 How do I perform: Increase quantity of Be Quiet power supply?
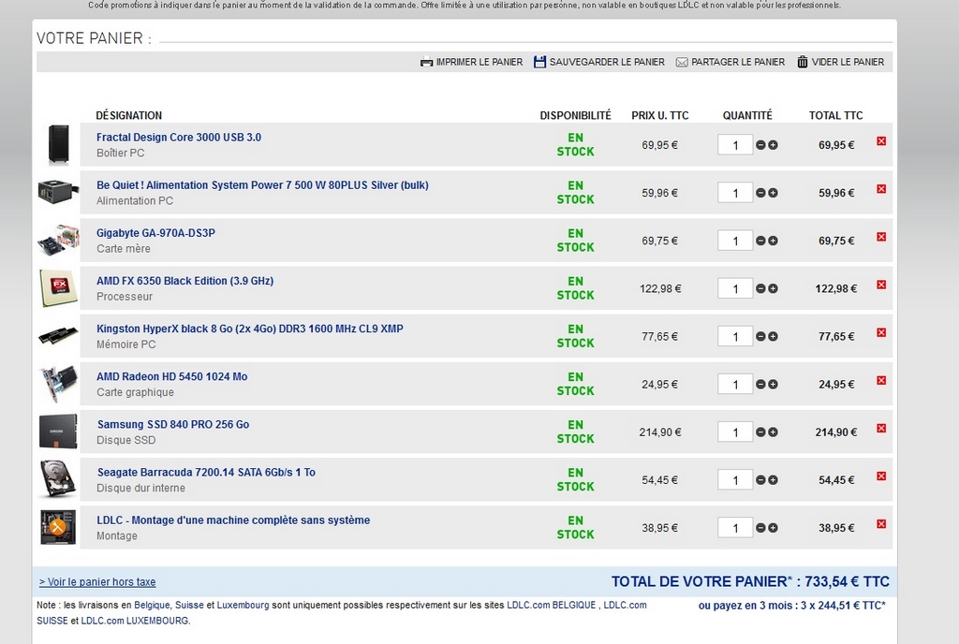pos(773,193)
